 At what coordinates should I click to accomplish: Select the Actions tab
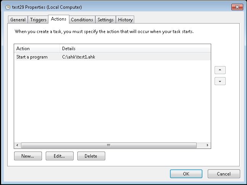tap(59, 19)
